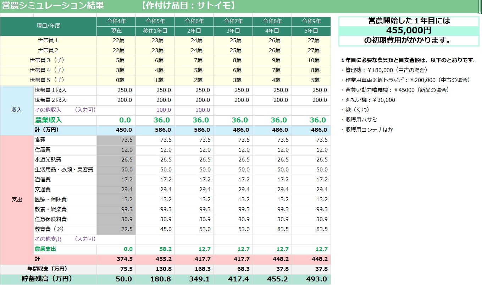This screenshot has height=285, width=482.
Task: Click the 現在 header cell
Action: pyautogui.click(x=116, y=31)
